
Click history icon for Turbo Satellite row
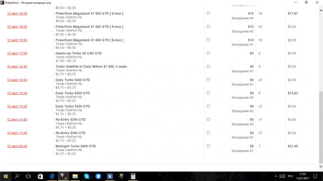pyautogui.click(x=208, y=66)
